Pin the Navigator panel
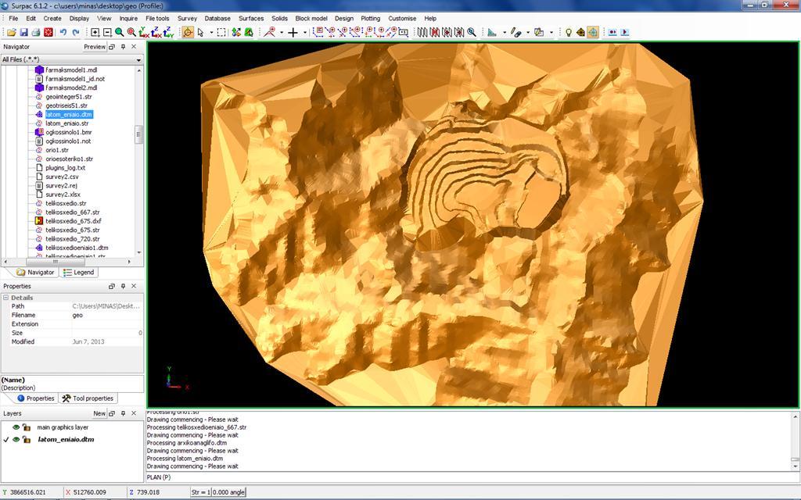 pos(123,46)
